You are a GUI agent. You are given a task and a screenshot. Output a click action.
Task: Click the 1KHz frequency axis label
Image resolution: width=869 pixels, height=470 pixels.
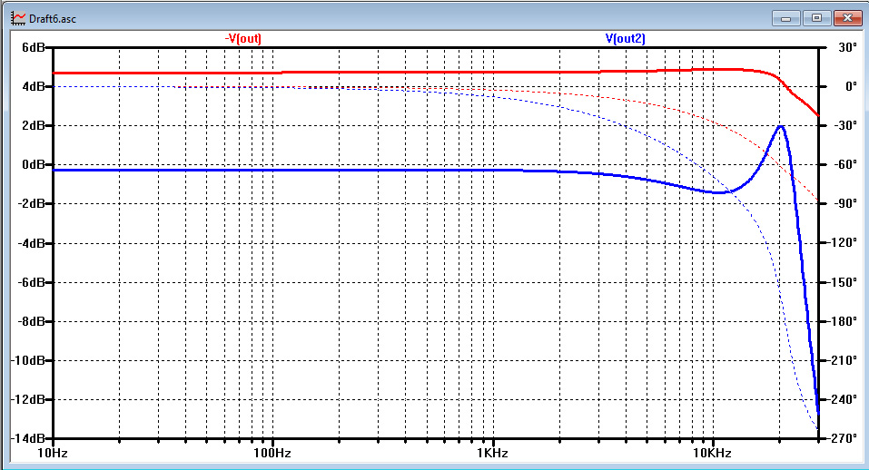click(492, 454)
